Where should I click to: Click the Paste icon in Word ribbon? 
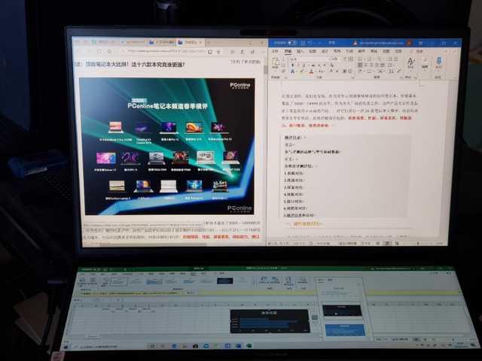pyautogui.click(x=274, y=62)
